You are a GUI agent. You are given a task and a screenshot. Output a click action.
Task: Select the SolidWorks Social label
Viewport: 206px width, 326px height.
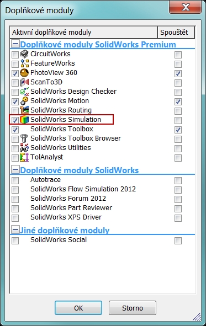click(59, 240)
